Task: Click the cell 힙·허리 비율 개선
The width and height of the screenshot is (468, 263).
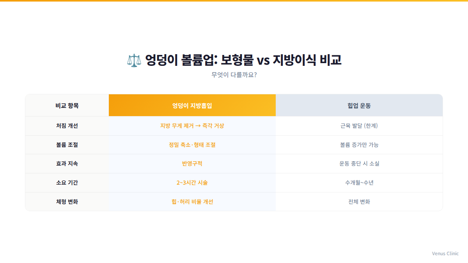Action: [x=192, y=201]
